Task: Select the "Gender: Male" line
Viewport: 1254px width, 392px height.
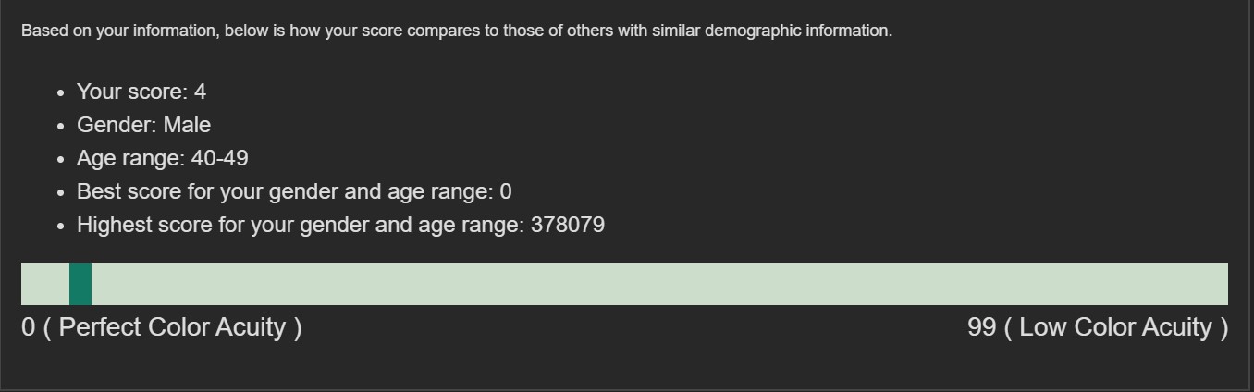Action: [144, 125]
